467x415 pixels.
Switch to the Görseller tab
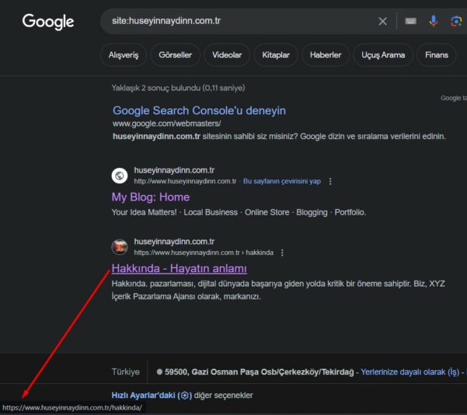(x=175, y=55)
